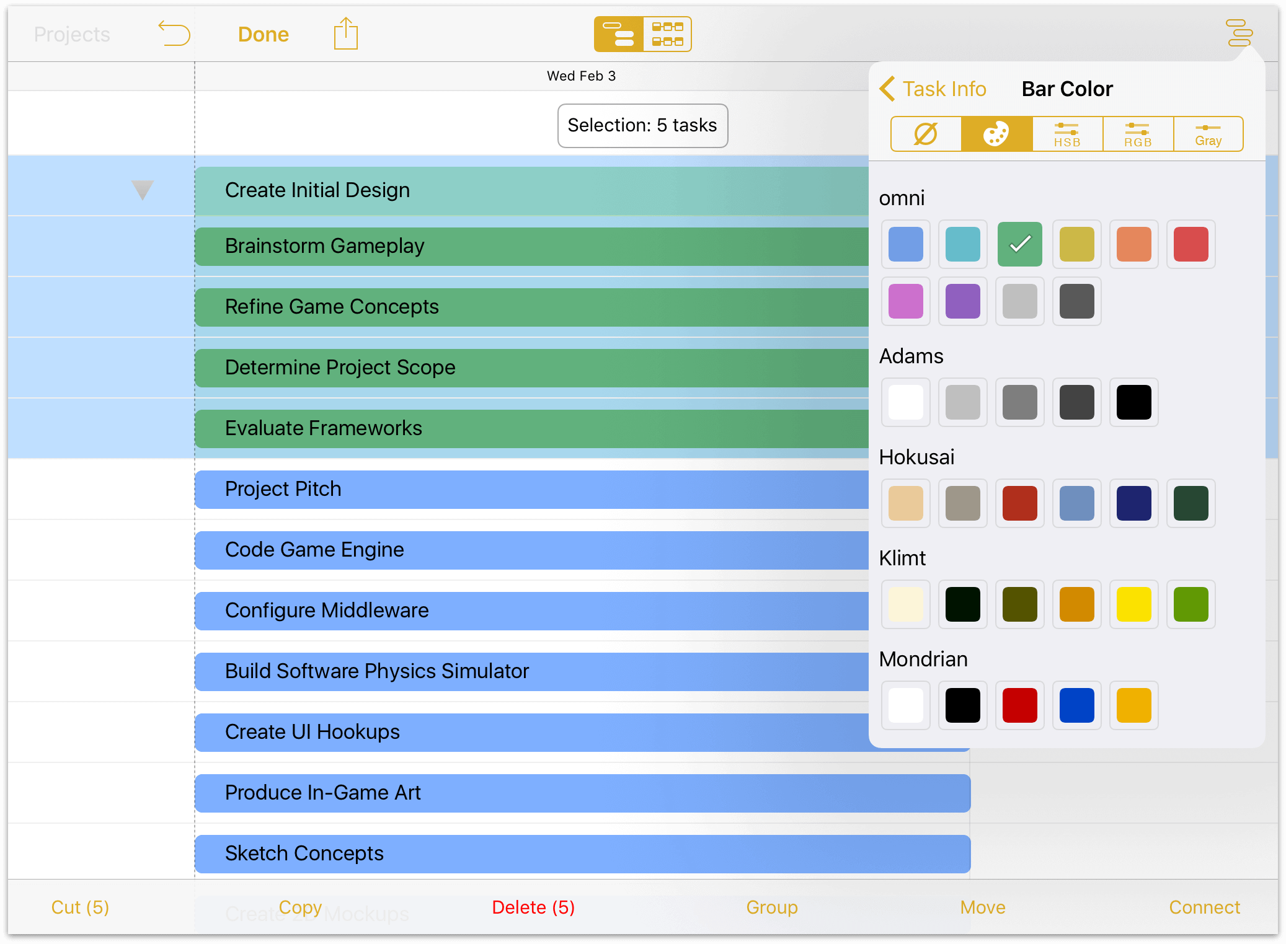Open the Projects list
Image resolution: width=1286 pixels, height=944 pixels.
[x=72, y=34]
